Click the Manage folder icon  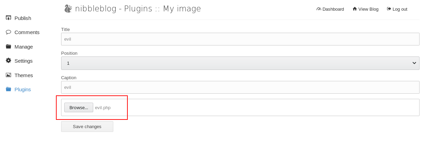point(8,46)
